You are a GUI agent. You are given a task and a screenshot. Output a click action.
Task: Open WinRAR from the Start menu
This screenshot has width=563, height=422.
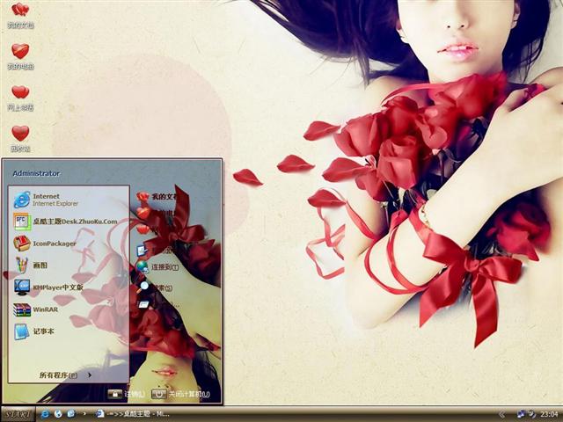(69, 309)
